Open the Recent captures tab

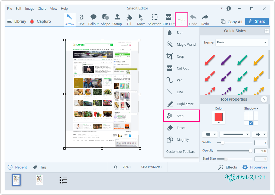[x=17, y=167]
